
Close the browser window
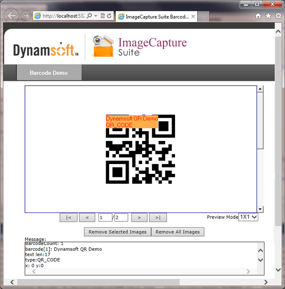click(x=273, y=4)
